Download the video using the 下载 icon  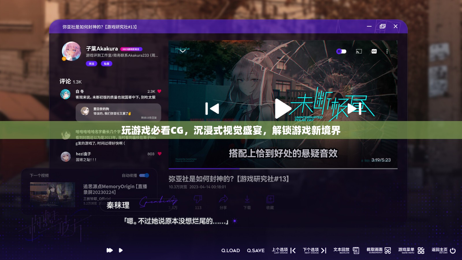(x=247, y=202)
